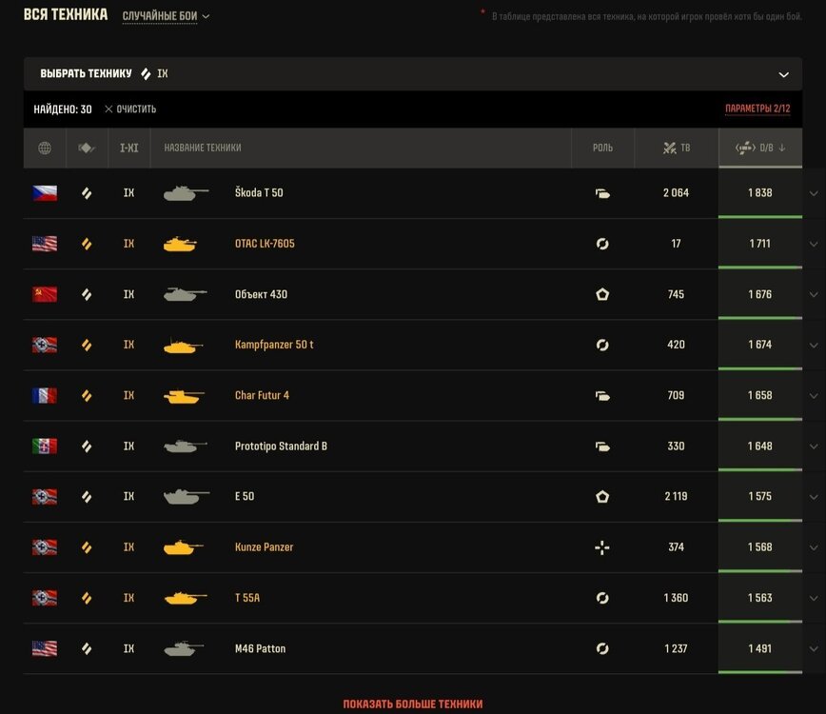This screenshot has width=826, height=714.
Task: Sort by the vehicle type column icon
Action: (x=87, y=149)
